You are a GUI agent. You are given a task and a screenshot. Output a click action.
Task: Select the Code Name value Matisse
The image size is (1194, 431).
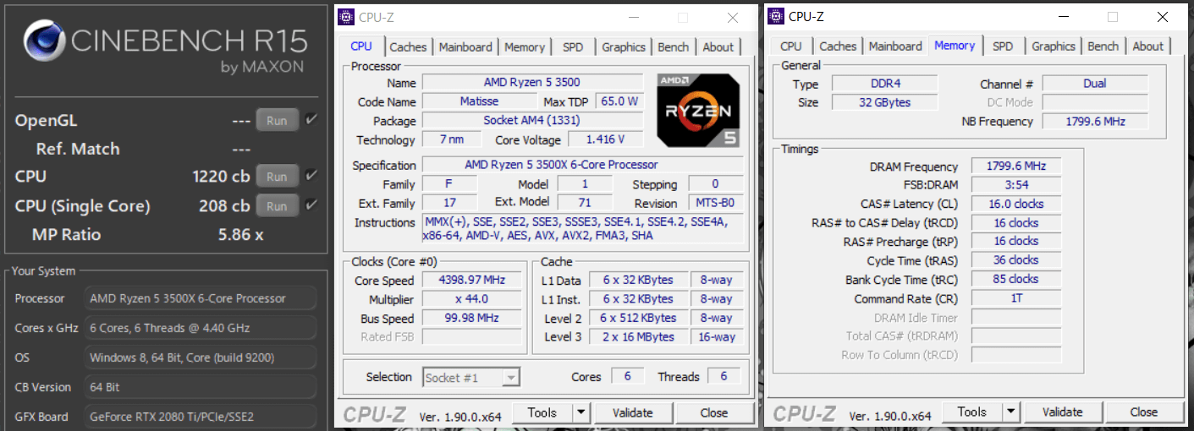coord(479,101)
